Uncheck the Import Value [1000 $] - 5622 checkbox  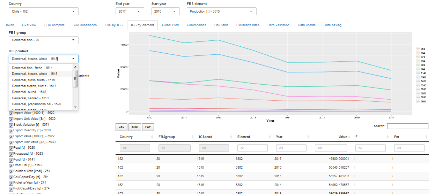pos(11,113)
